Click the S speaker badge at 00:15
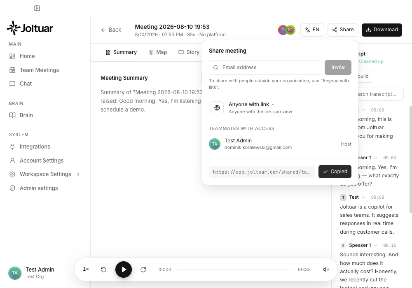 [343, 246]
